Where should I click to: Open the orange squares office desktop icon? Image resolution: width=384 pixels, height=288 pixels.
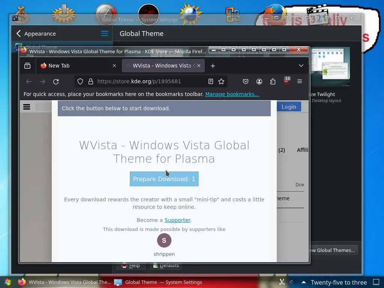[x=232, y=15]
